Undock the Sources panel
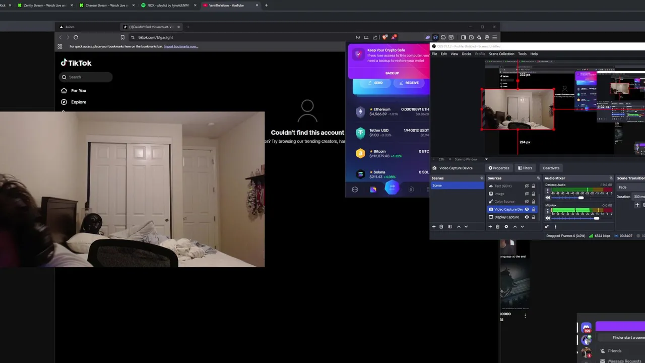The height and width of the screenshot is (363, 645). 538,178
